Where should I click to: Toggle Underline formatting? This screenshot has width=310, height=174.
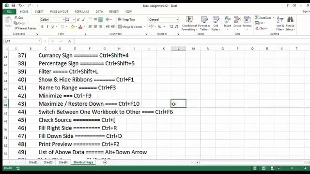(53, 27)
